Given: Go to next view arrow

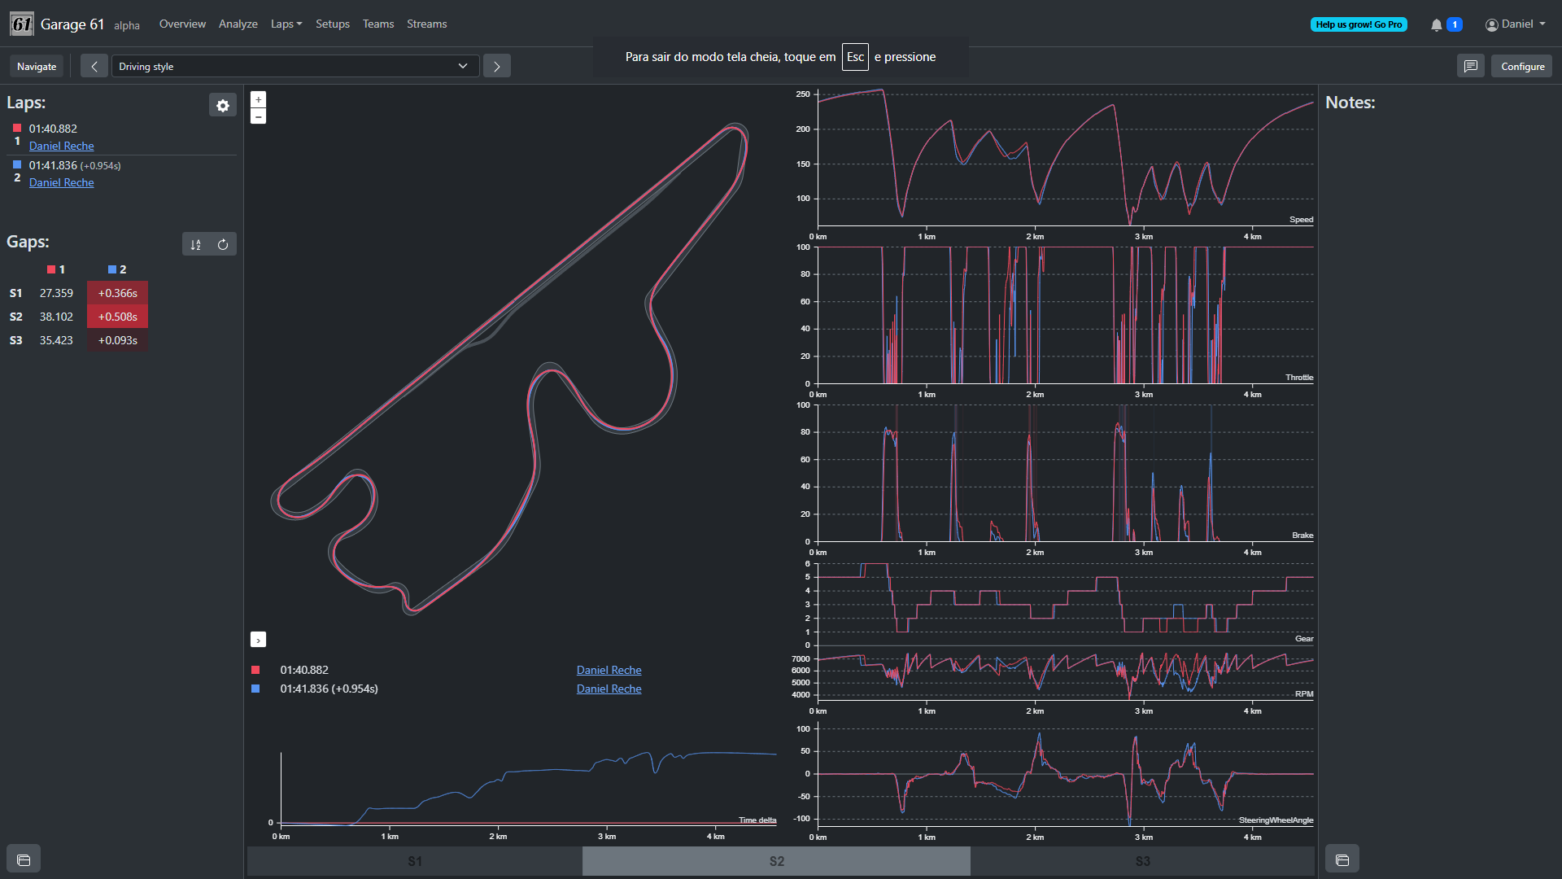Looking at the screenshot, I should tap(496, 66).
